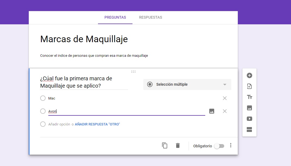Click the Añadir sección icon

click(249, 129)
